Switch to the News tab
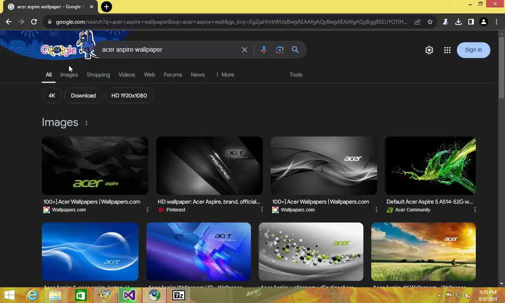Viewport: 505px width, 303px height. click(198, 75)
